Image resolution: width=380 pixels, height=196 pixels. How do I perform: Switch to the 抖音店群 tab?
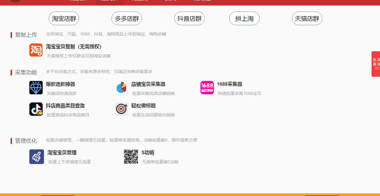click(190, 18)
